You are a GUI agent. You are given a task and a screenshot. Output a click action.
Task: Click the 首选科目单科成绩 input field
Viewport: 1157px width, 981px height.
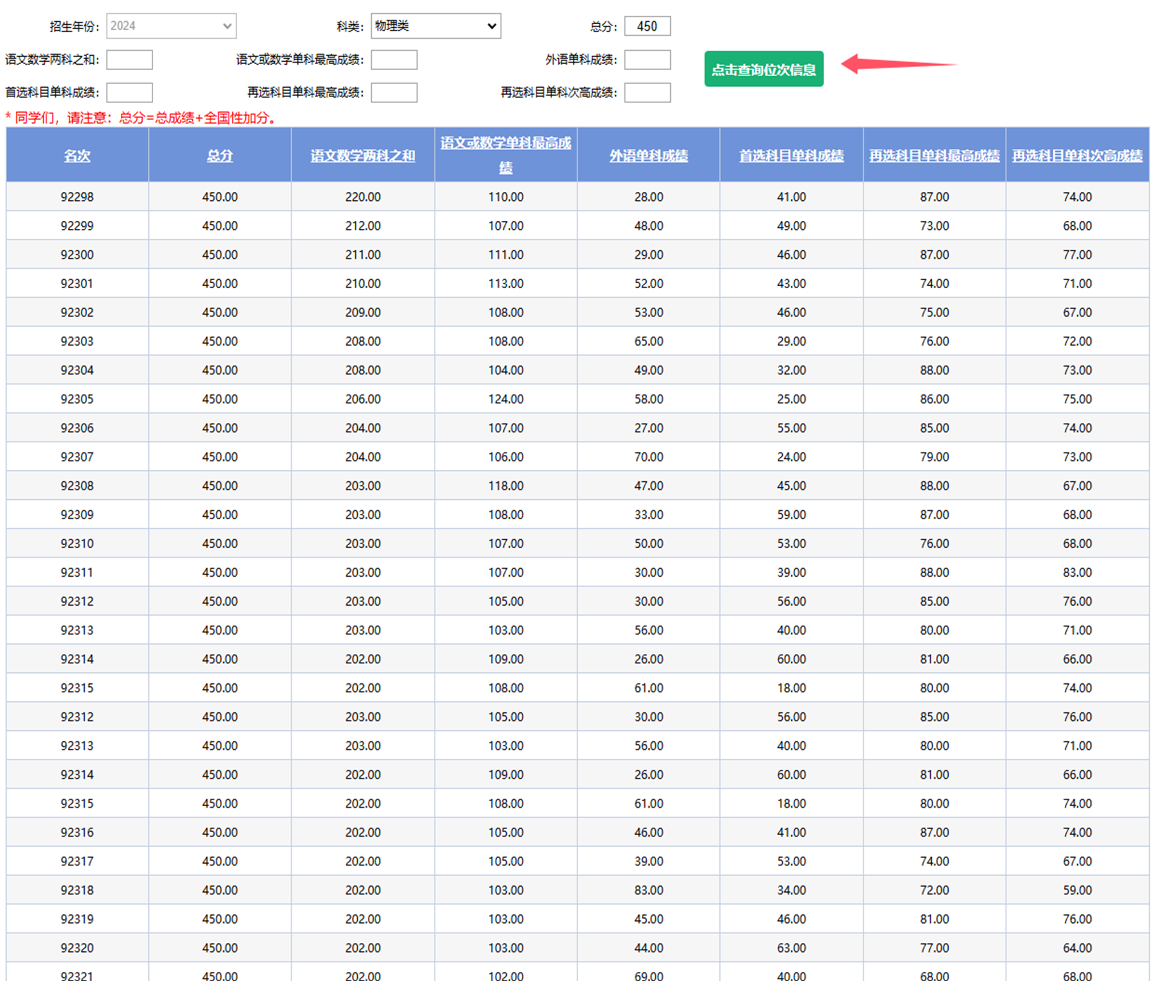click(x=129, y=93)
